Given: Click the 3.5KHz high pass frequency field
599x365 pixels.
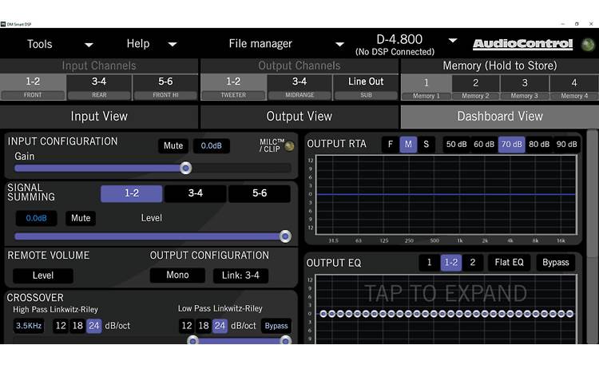Looking at the screenshot, I should coord(28,326).
